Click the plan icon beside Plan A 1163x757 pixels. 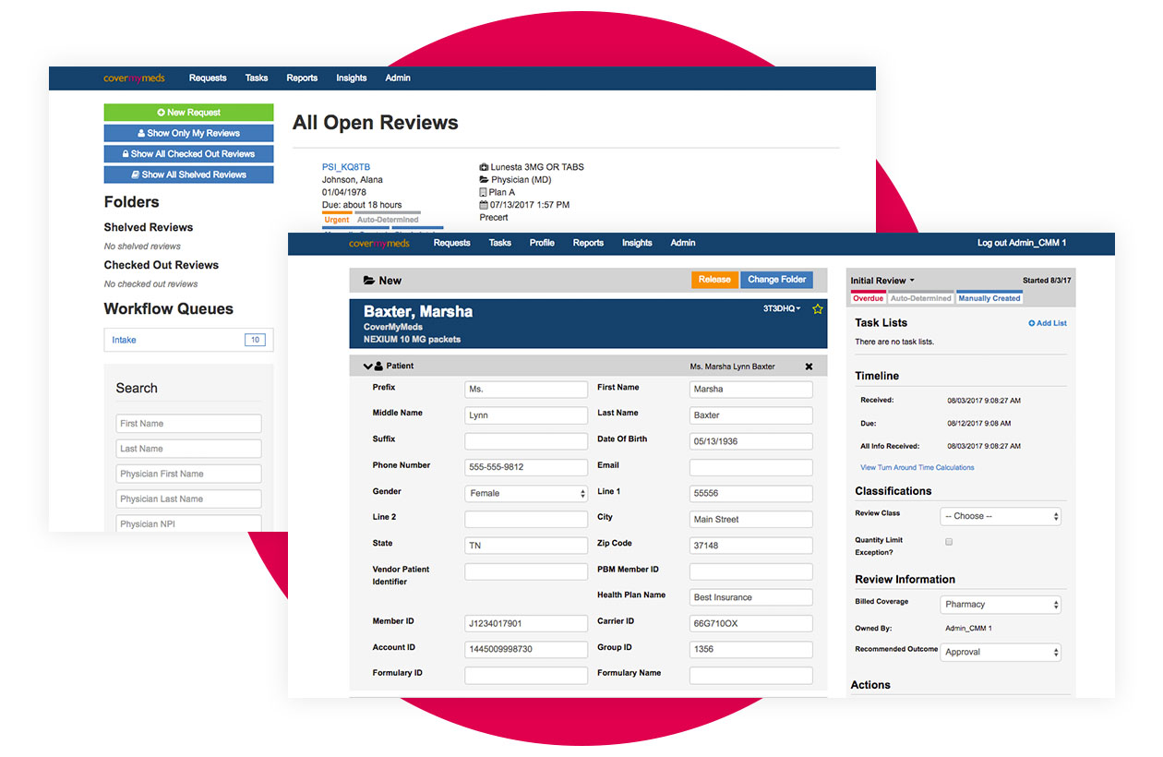coord(483,193)
